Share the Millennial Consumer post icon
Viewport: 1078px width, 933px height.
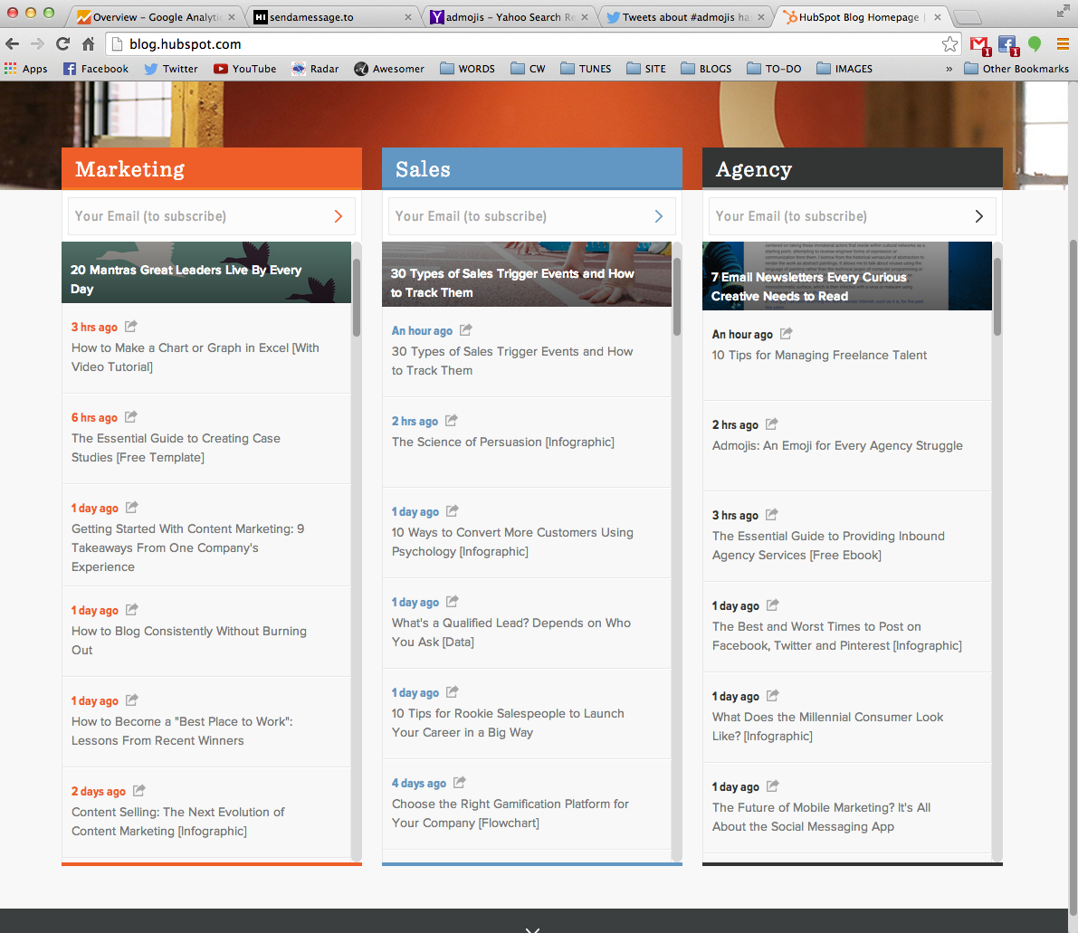[x=772, y=696]
